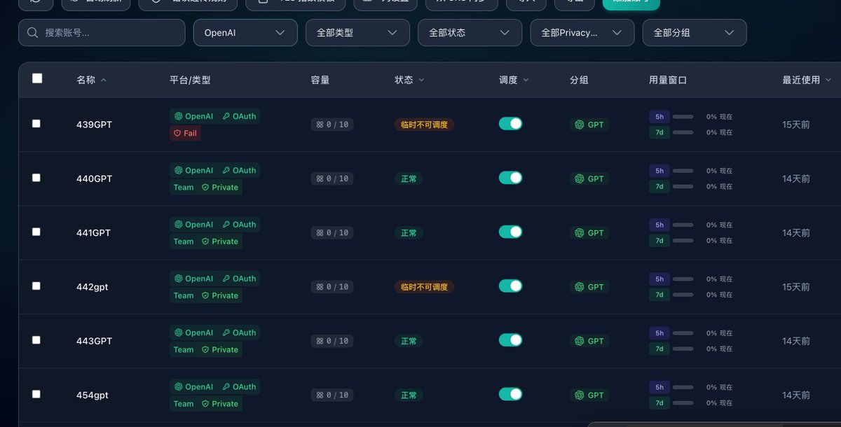Click the OpenAI logo badge in the 441GPT row
Viewport: 841px width, 427px height.
193,225
